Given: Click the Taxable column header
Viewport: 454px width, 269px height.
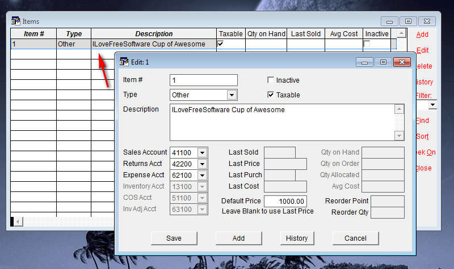Looking at the screenshot, I should point(231,34).
